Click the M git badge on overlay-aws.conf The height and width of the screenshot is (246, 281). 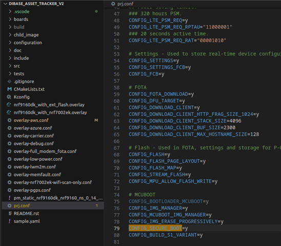96,120
